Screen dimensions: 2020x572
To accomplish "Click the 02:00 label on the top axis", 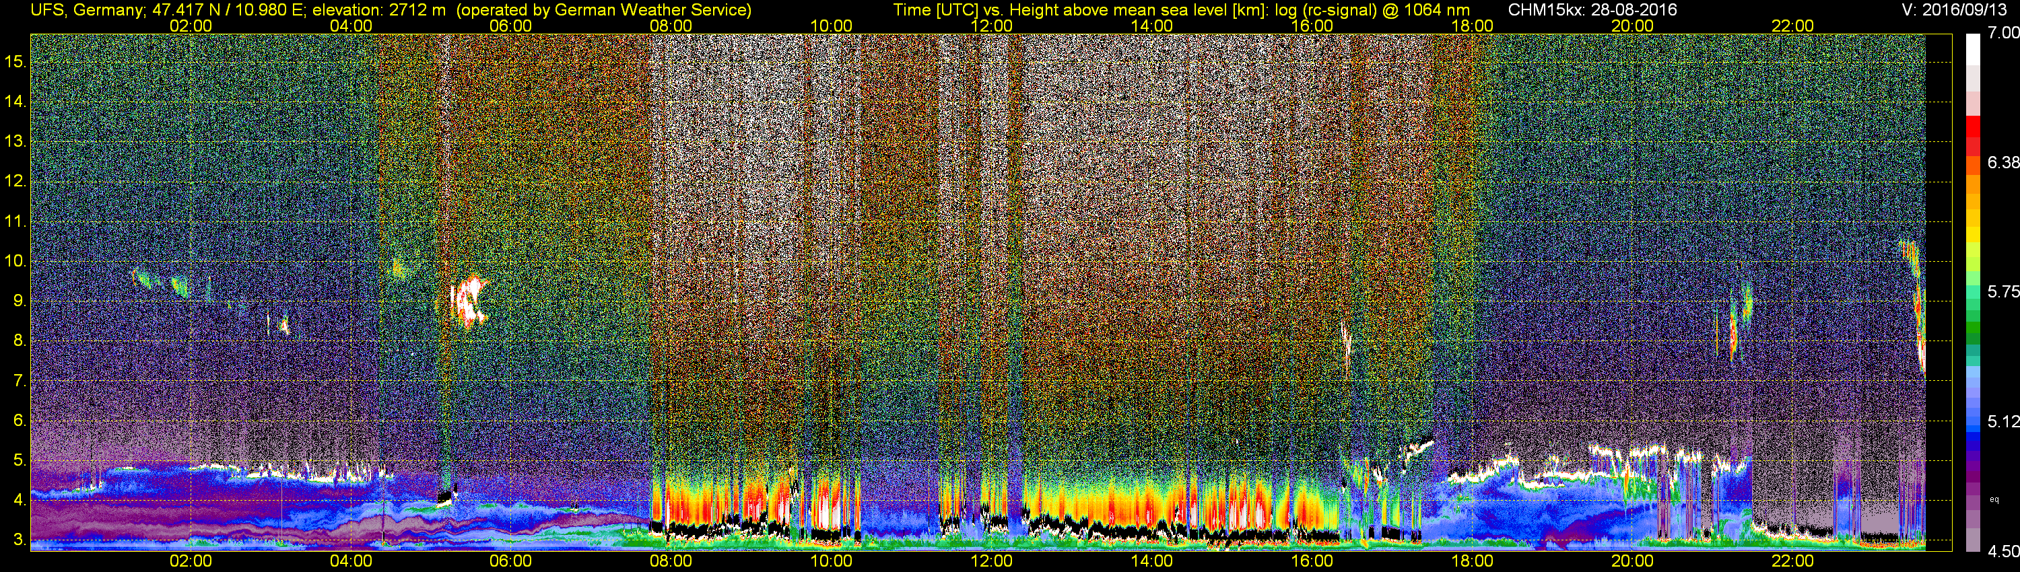I will pos(191,26).
